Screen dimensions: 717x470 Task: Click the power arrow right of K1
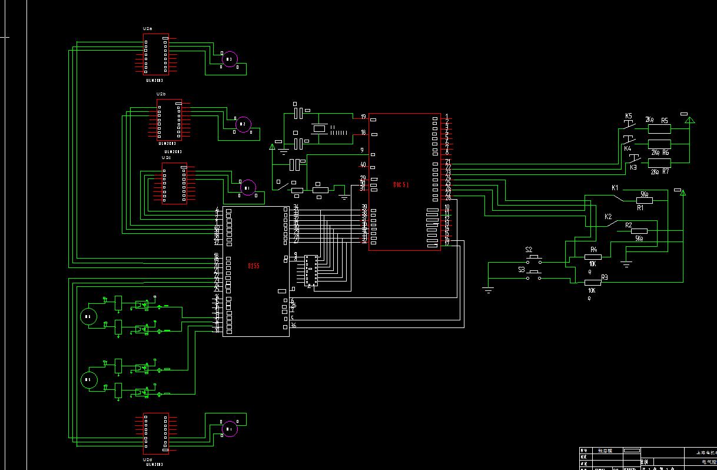[683, 193]
